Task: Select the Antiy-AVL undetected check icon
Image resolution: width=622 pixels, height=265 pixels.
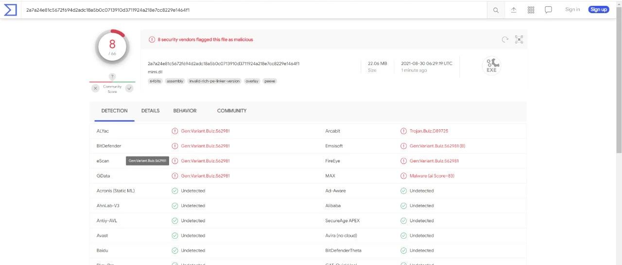Action: 175,220
